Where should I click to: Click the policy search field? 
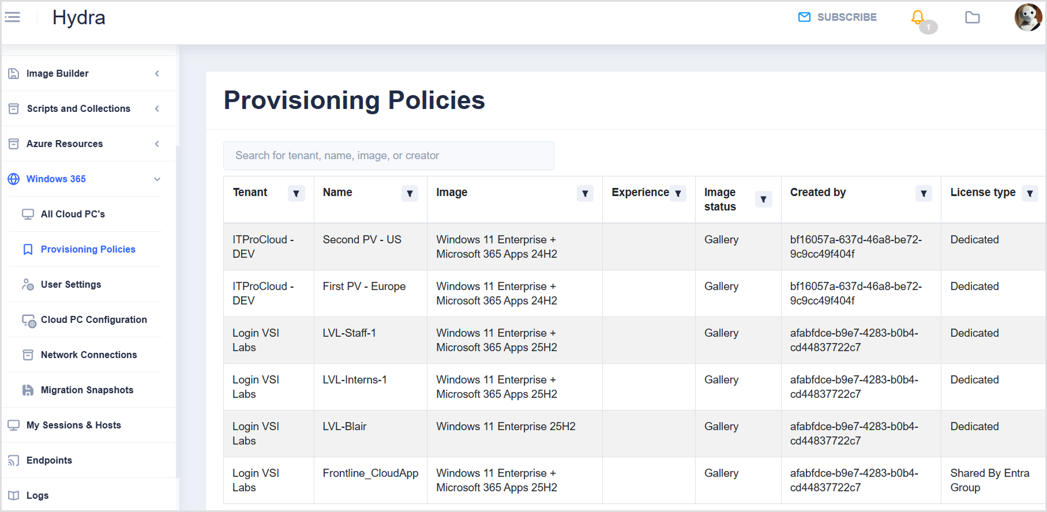[x=388, y=156]
